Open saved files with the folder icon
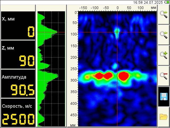Screen dimensions: 170x128 (164, 117)
